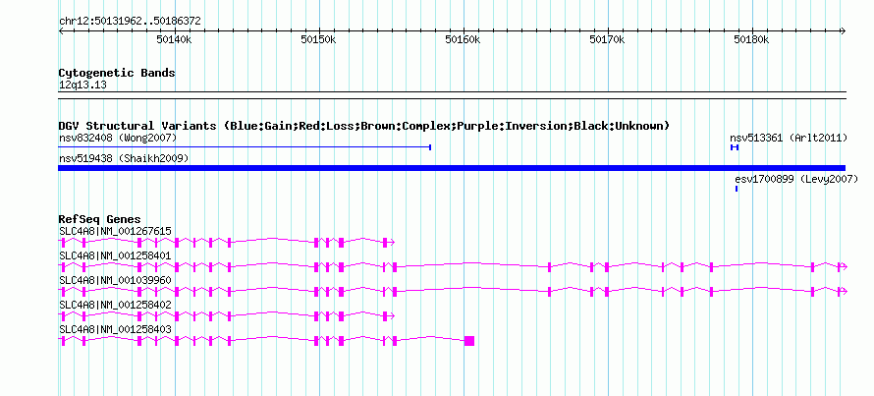
Task: Click the SLC4A8|NM_001258401 transcript label
Action: pyautogui.click(x=115, y=256)
